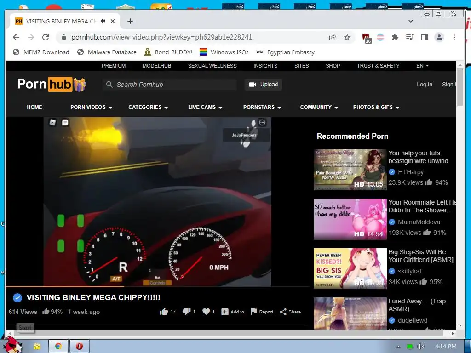
Task: Open Opera from the taskbar
Action: tap(79, 347)
